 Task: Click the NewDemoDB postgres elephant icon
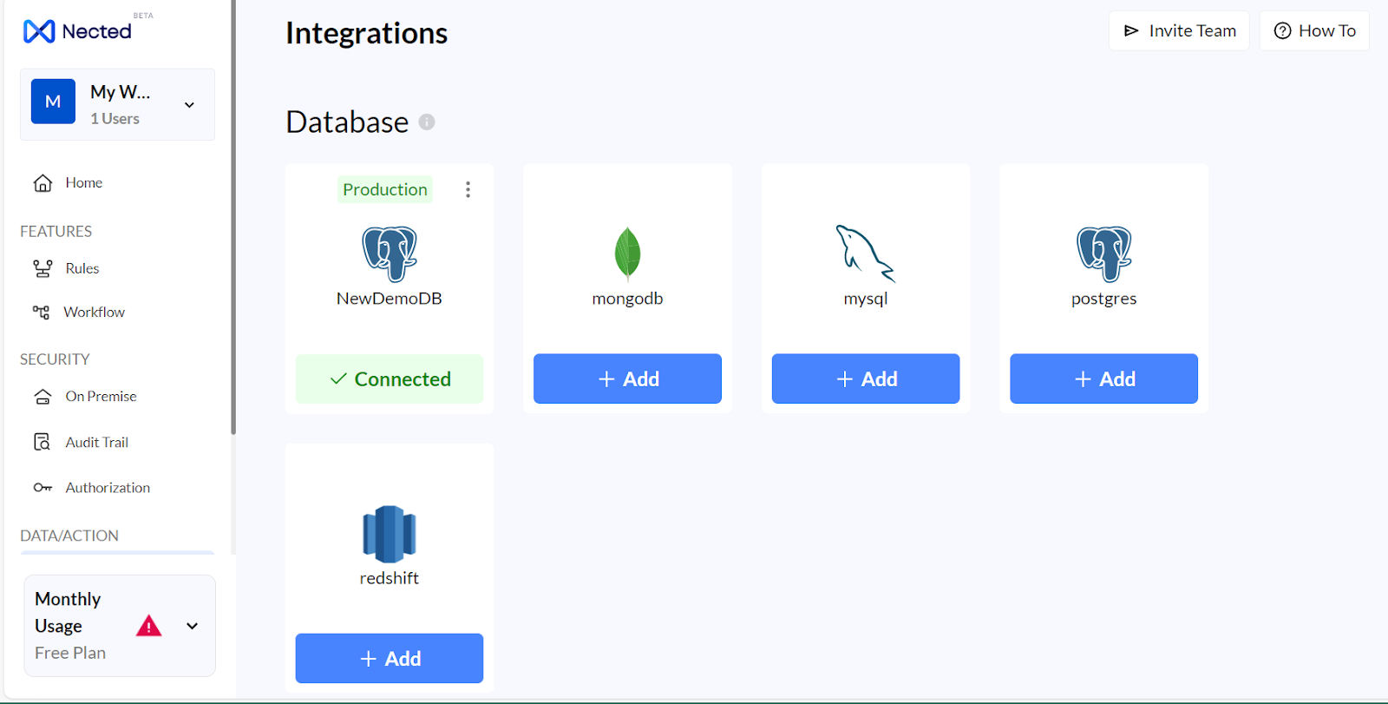coord(390,254)
